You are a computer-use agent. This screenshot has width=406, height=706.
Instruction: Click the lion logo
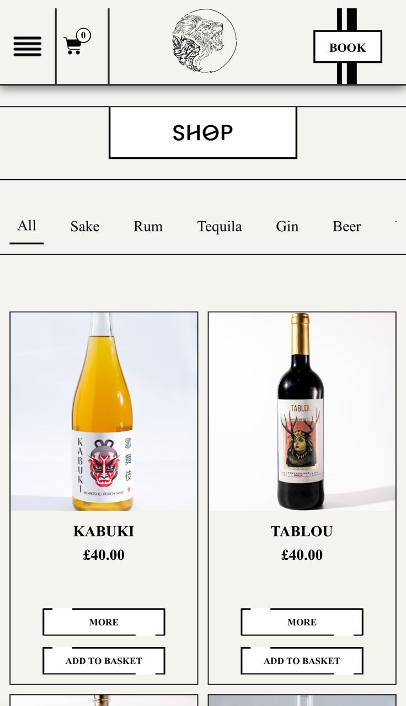click(x=204, y=41)
